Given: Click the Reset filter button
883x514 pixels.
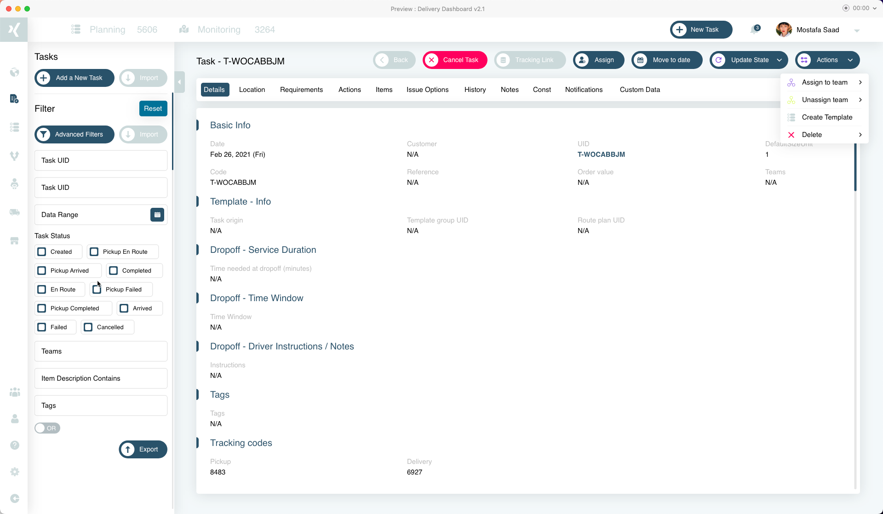Looking at the screenshot, I should pyautogui.click(x=153, y=109).
